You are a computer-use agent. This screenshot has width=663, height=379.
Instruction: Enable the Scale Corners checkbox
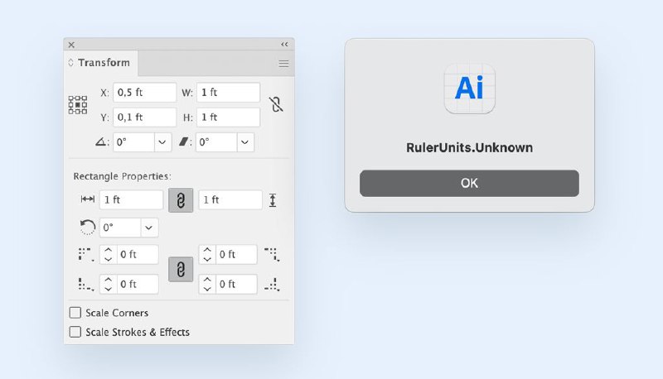pos(75,313)
